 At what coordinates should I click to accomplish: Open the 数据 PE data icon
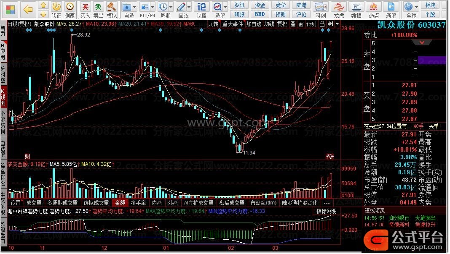point(356,10)
